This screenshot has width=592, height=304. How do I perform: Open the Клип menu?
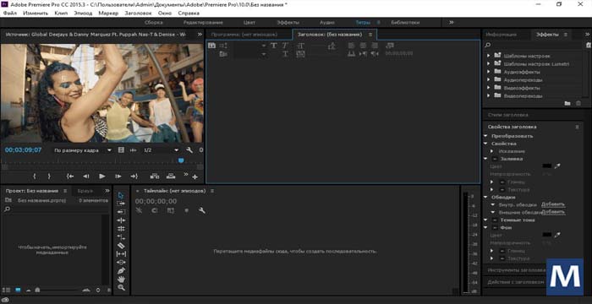61,14
